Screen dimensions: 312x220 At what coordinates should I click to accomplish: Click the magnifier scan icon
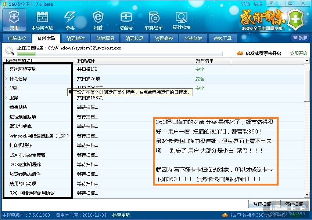[10, 51]
